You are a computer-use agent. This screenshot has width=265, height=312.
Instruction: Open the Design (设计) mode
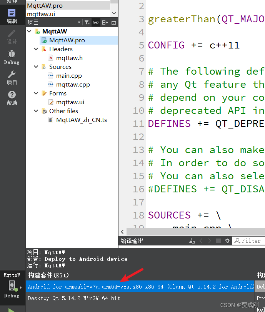[x=12, y=37]
